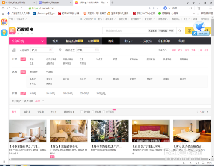
Task: Expand the 我的糯米 dropdown
Action: pyautogui.click(x=136, y=19)
